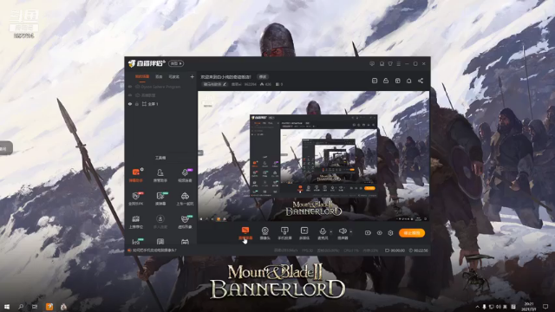The width and height of the screenshot is (555, 312).
Task: Toggle the lock on fullscreen 1 source
Action: coord(137,104)
